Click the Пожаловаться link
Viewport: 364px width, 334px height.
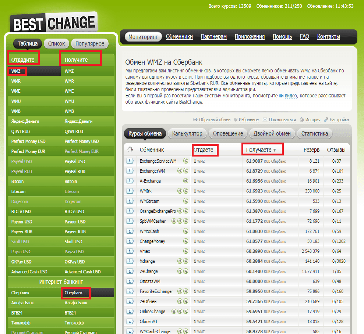(x=282, y=120)
